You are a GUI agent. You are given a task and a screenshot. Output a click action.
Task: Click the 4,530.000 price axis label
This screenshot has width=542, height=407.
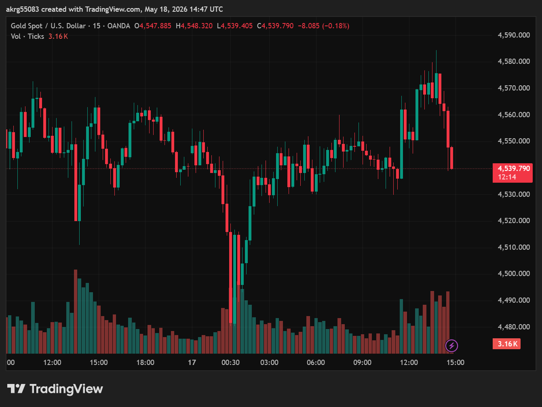(514, 194)
